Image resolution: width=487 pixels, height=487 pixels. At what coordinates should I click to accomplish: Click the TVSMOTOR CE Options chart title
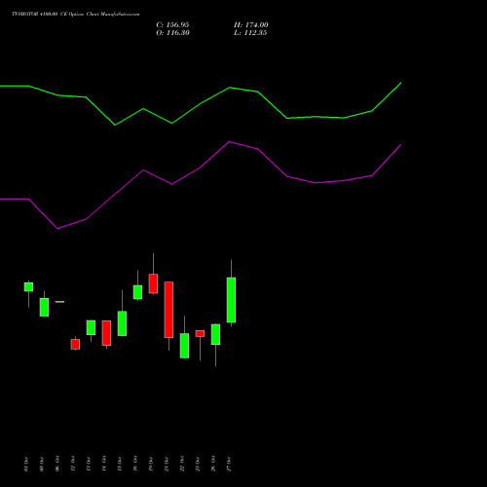pyautogui.click(x=76, y=14)
